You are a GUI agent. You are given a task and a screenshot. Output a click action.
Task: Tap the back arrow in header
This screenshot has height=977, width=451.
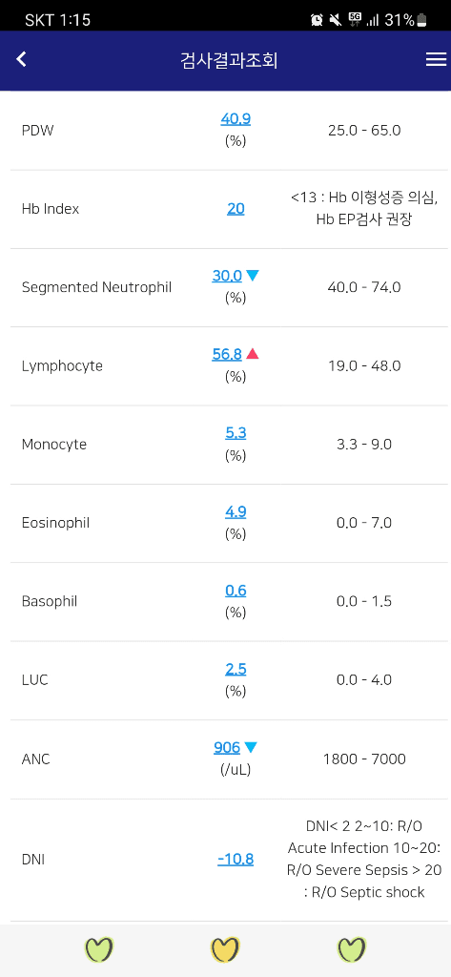pyautogui.click(x=22, y=60)
